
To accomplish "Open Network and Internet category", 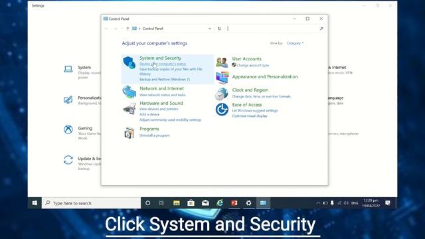I will click(x=161, y=88).
